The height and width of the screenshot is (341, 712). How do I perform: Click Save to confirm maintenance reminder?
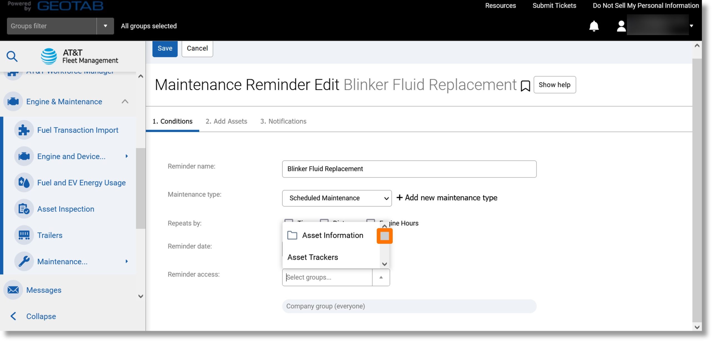pyautogui.click(x=165, y=49)
